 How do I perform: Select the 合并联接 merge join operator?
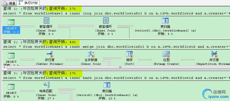pos(91,54)
